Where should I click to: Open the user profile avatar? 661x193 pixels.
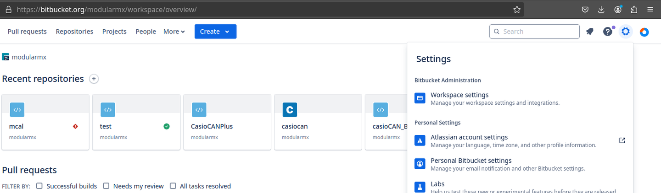coord(644,32)
